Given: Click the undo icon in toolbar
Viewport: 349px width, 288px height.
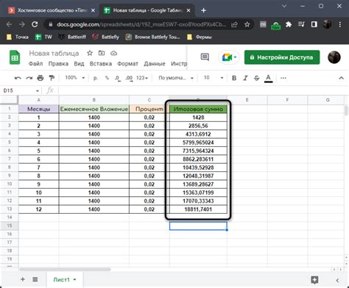Looking at the screenshot, I should (18, 78).
